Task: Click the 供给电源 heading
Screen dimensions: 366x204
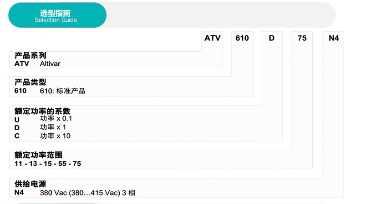Action: coord(30,184)
